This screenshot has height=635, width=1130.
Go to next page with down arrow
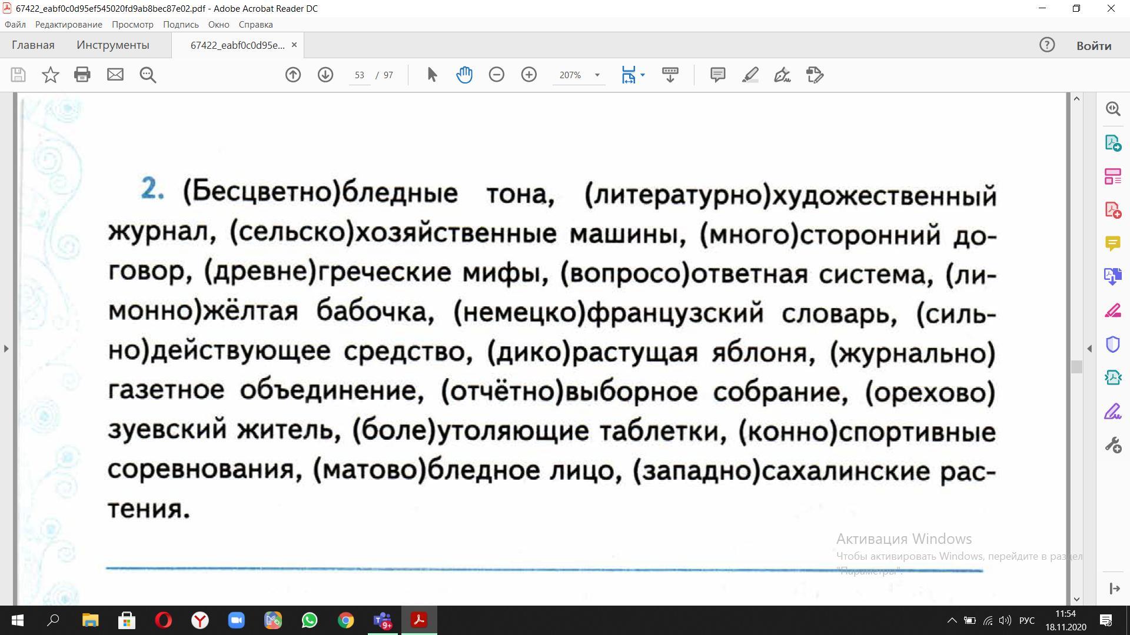(325, 75)
